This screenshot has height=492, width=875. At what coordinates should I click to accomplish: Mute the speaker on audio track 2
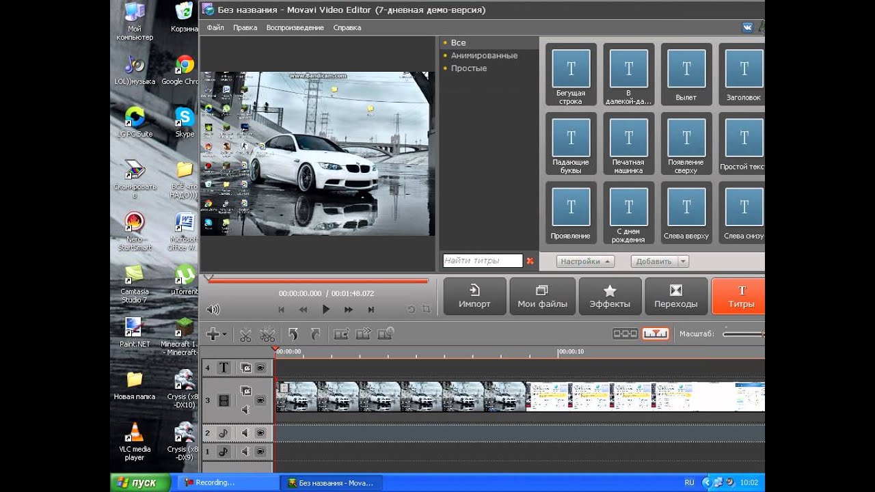pos(245,433)
